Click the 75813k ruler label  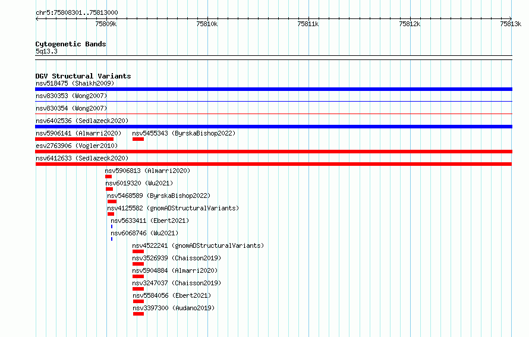point(511,24)
